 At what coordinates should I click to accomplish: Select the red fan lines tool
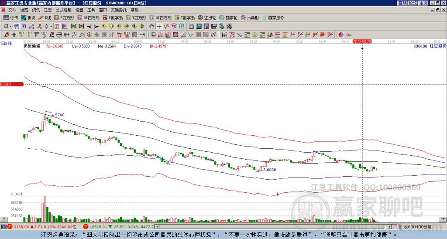(x=161, y=35)
